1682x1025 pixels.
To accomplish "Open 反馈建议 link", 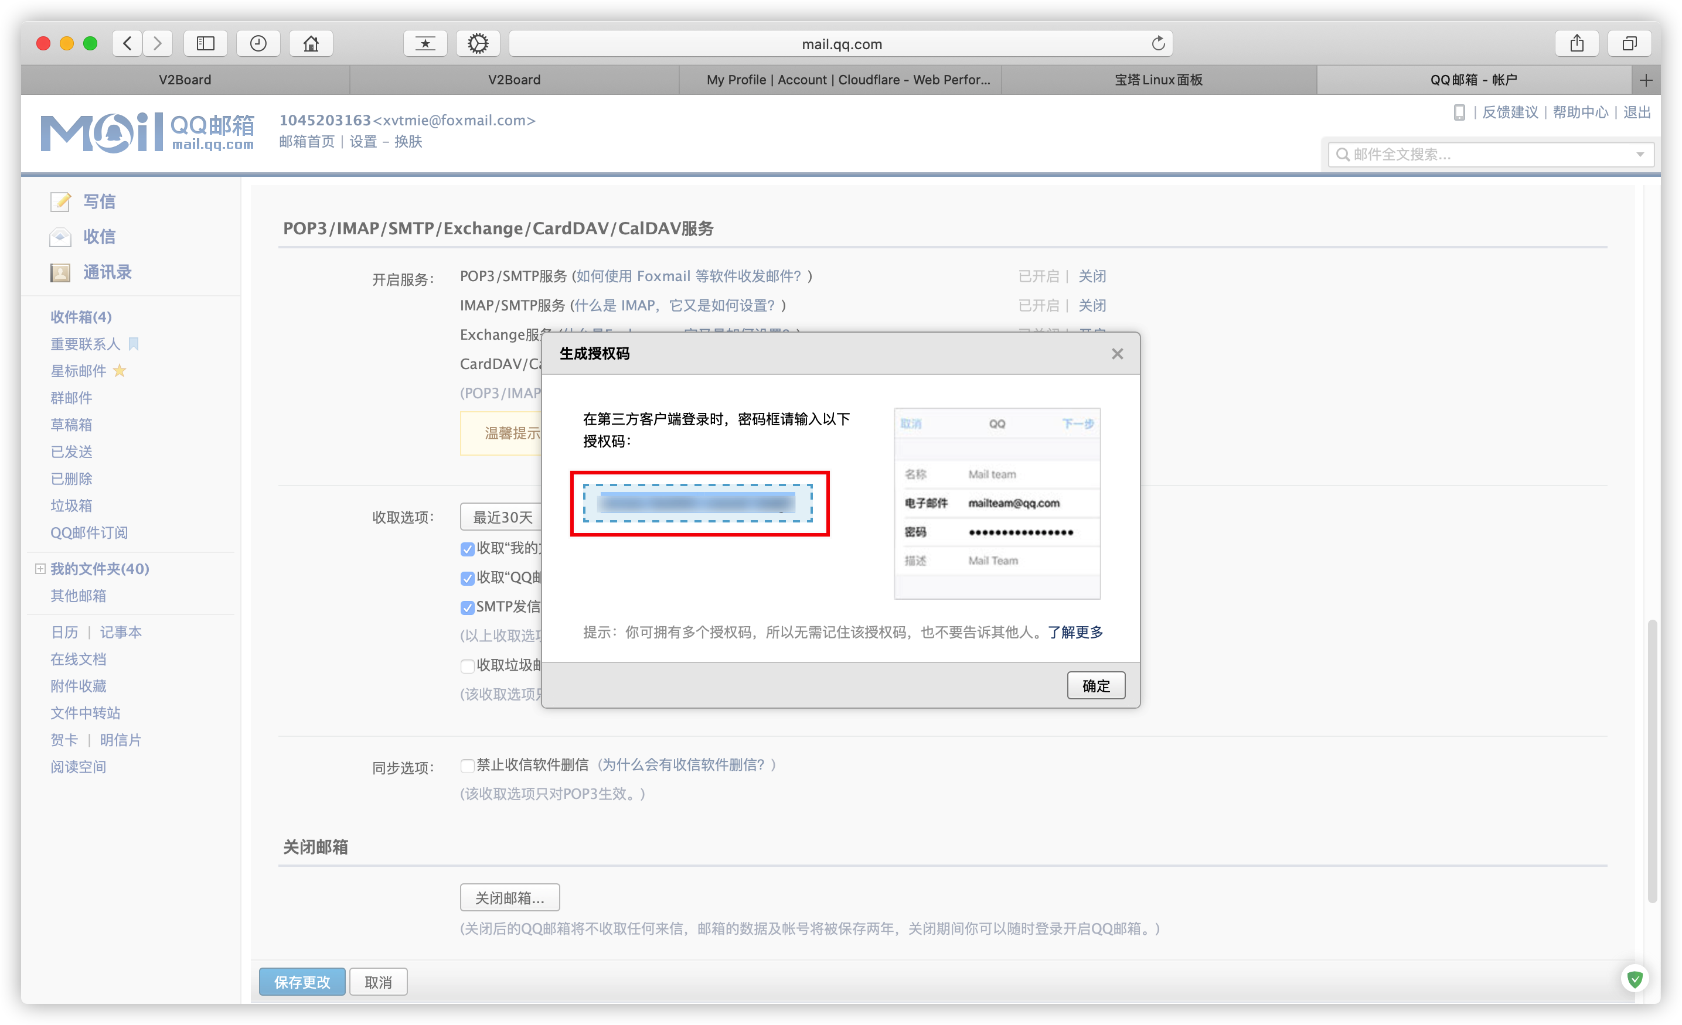I will pyautogui.click(x=1510, y=112).
